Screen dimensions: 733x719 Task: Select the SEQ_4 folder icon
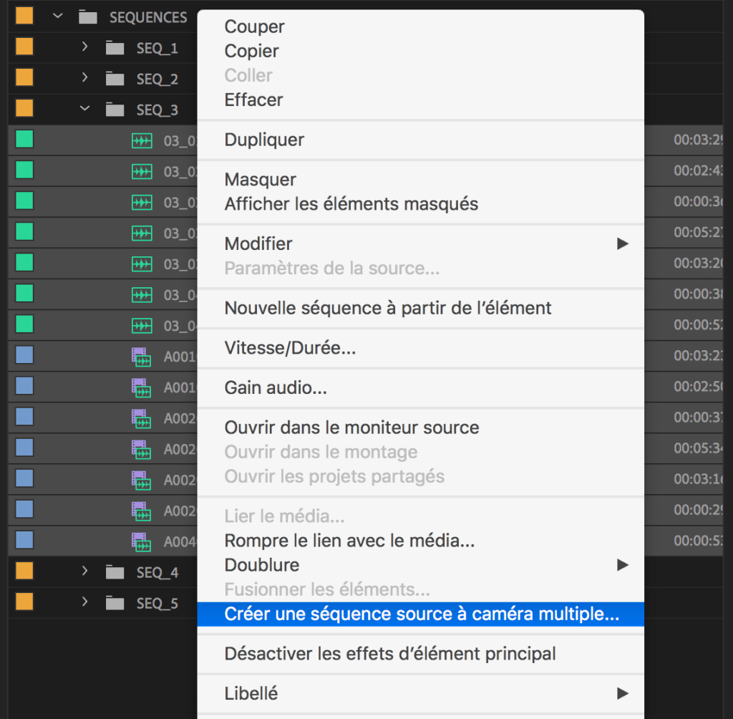point(115,572)
